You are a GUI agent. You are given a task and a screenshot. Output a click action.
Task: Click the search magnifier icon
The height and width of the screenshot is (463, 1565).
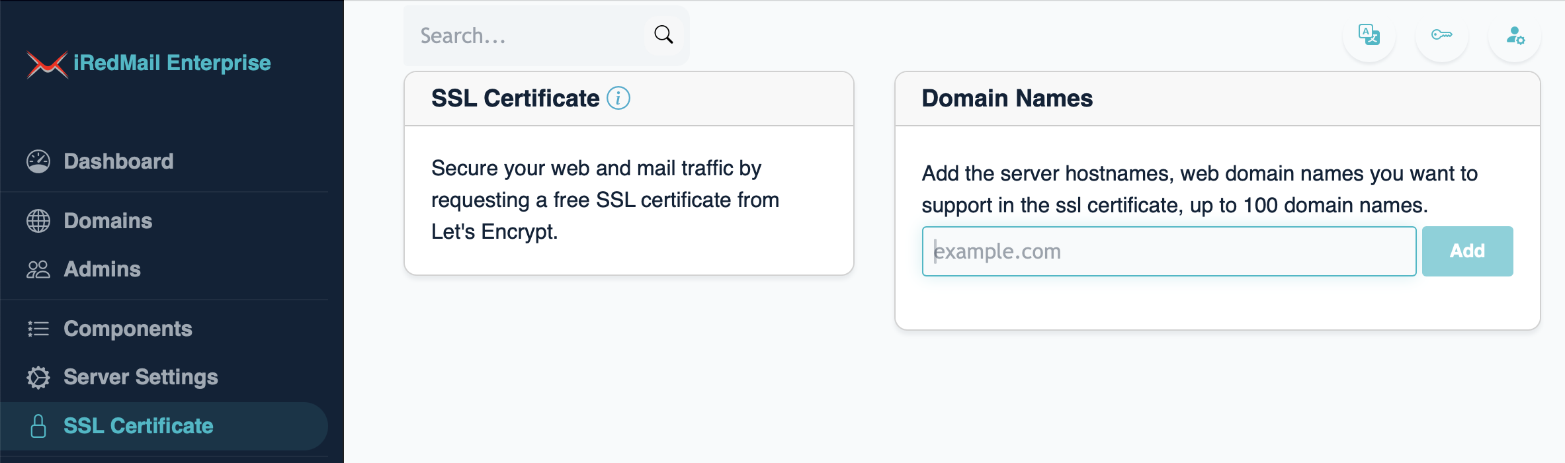pos(663,34)
